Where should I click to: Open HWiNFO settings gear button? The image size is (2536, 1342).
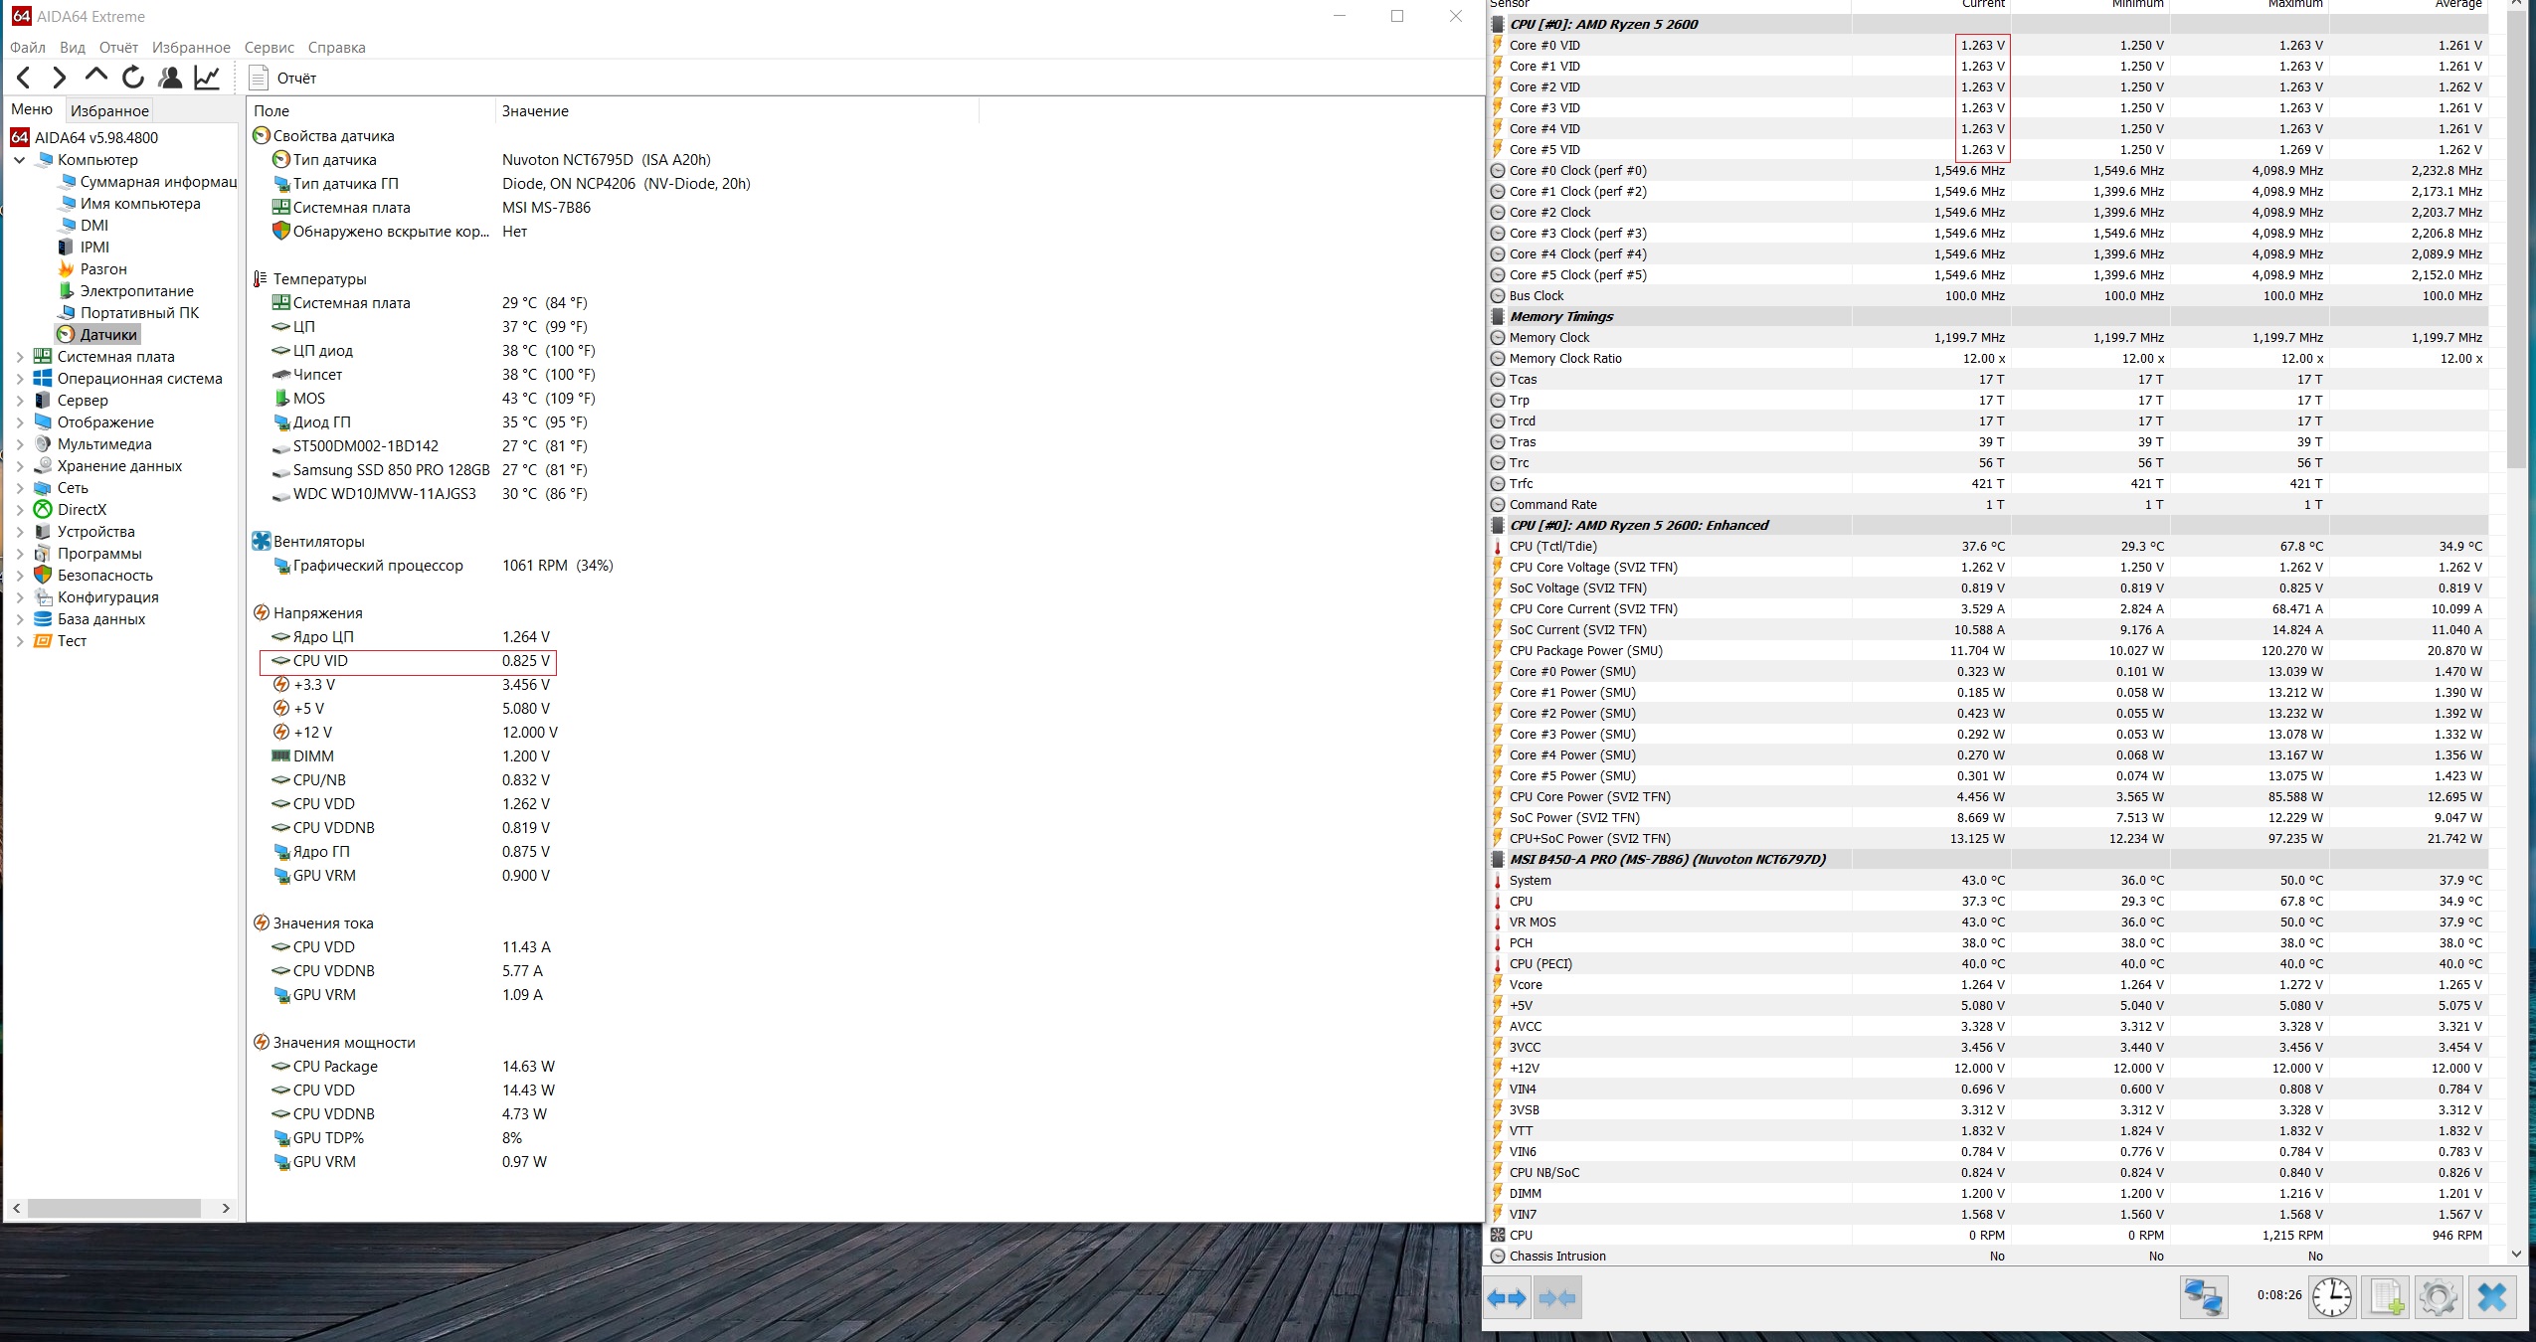(2438, 1298)
